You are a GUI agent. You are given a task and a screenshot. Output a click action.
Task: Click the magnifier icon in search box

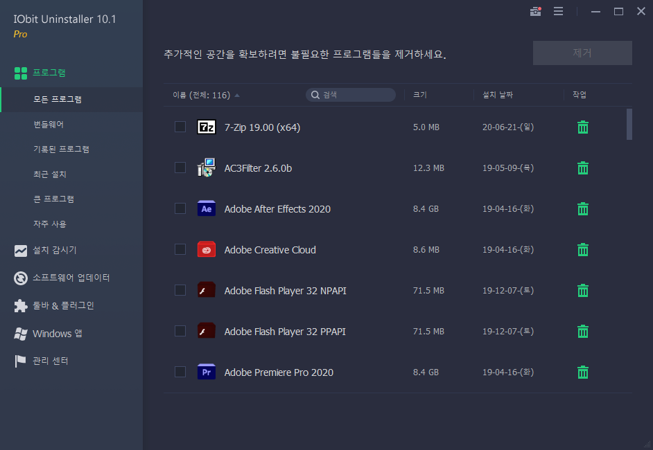tap(315, 95)
